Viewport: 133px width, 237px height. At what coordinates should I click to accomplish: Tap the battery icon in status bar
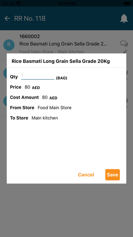[x=127, y=3]
